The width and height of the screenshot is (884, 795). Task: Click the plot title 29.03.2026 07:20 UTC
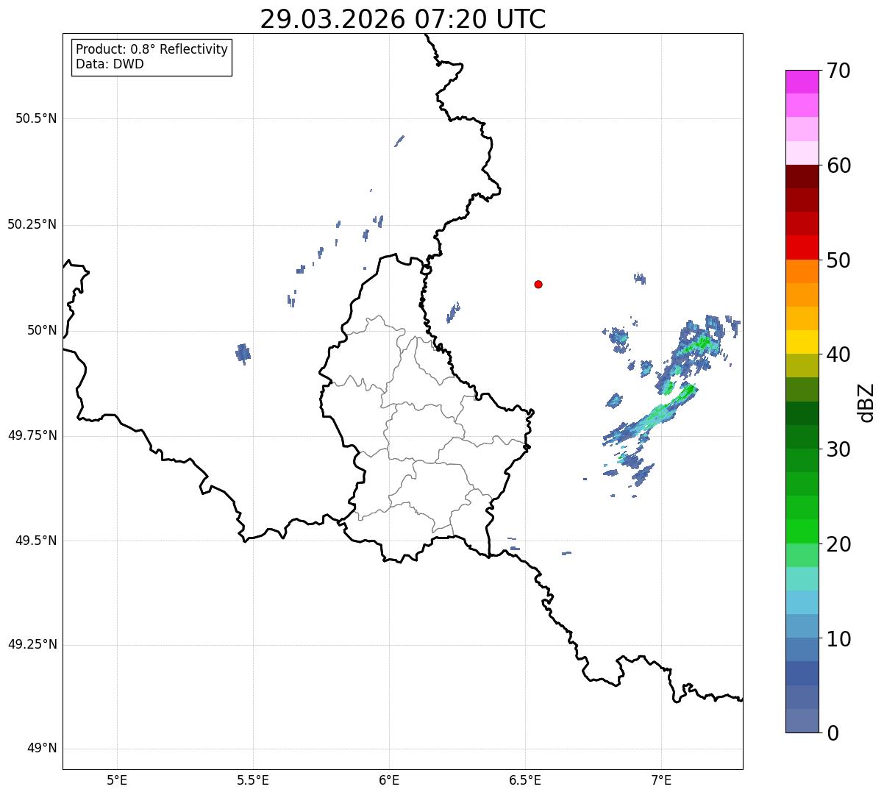403,19
